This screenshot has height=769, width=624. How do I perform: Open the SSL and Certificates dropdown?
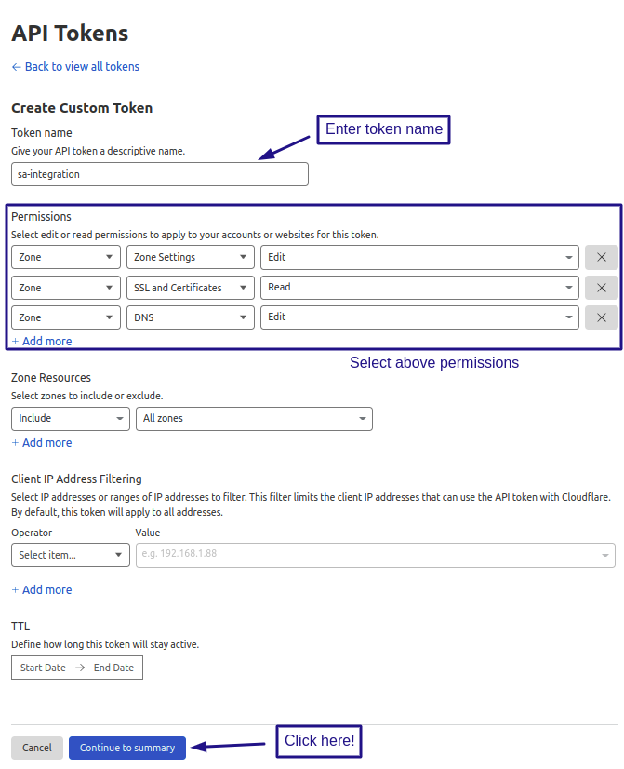[x=190, y=288]
